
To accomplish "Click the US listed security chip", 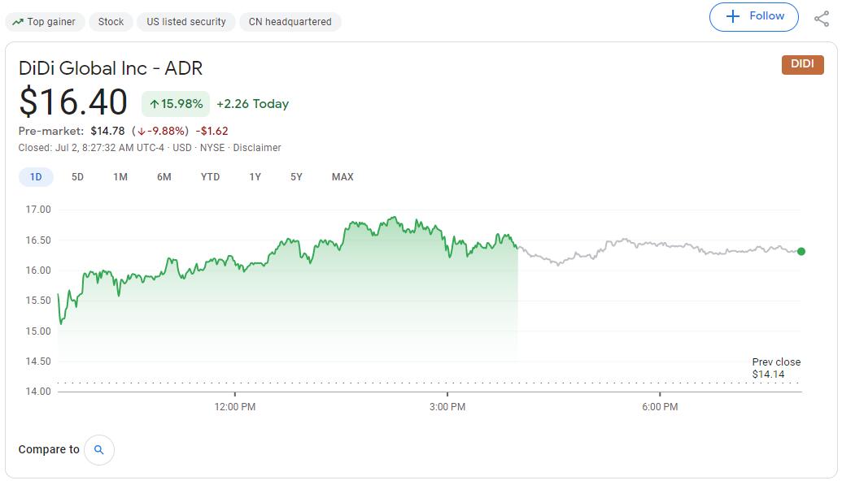I will tap(186, 22).
